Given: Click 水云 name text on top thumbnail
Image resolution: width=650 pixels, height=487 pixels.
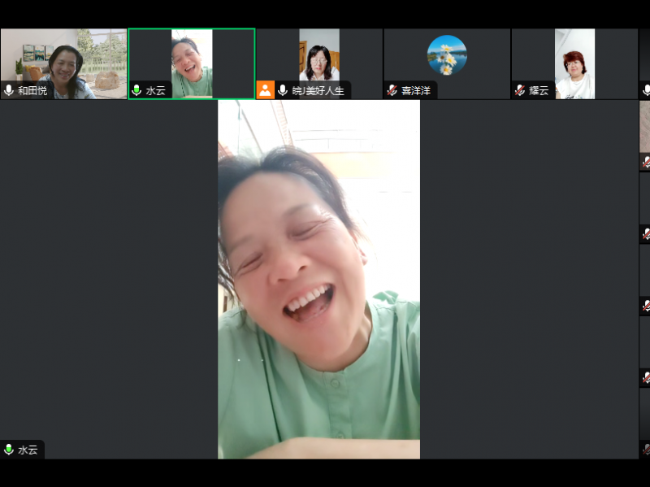Looking at the screenshot, I should pyautogui.click(x=156, y=91).
